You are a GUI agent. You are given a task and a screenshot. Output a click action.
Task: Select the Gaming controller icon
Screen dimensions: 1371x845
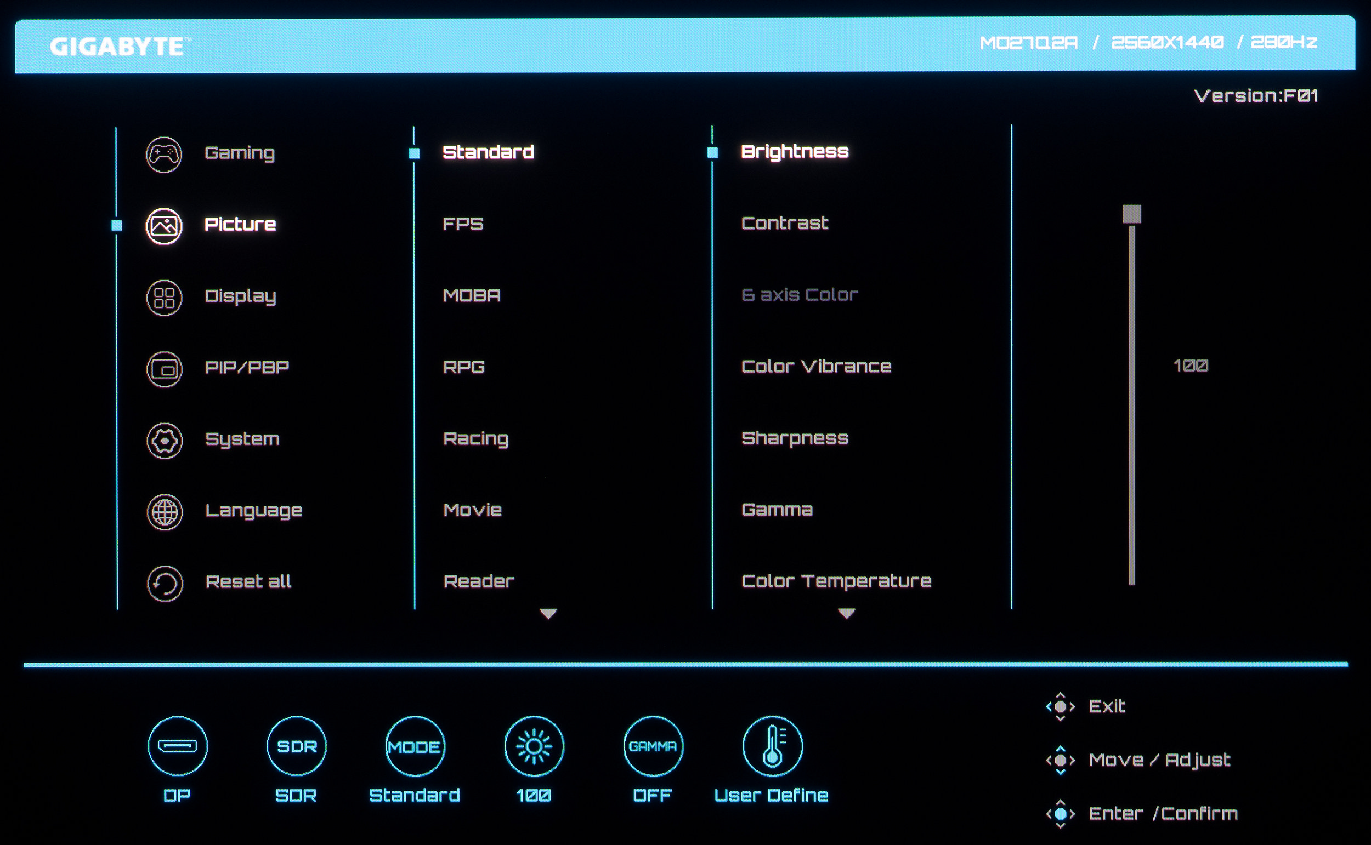coord(164,154)
